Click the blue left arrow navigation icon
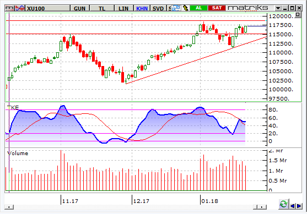 293,206
